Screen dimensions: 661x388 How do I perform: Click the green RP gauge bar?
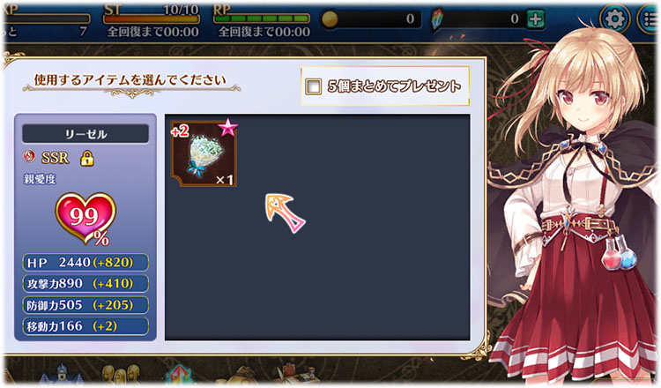[262, 19]
